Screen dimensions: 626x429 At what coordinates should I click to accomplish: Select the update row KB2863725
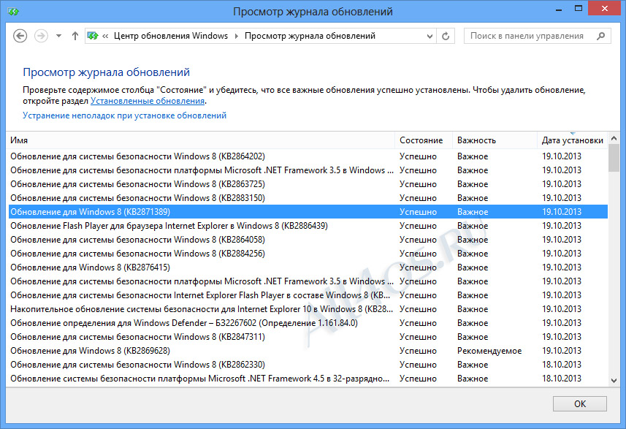[308, 184]
